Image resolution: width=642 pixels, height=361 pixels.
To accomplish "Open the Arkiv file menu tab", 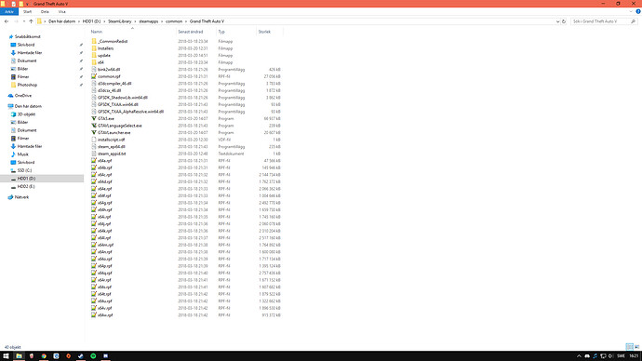I will coord(9,12).
